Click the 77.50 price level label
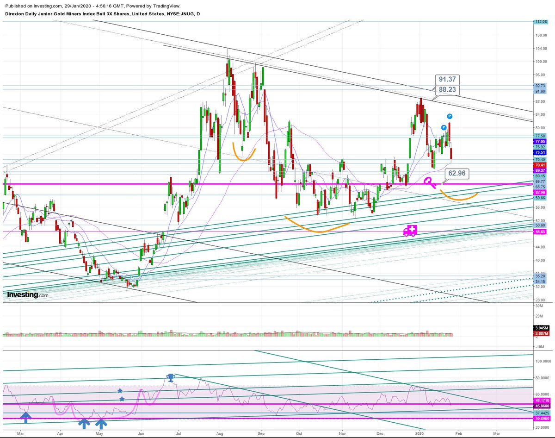This screenshot has height=438, width=555. [x=540, y=136]
